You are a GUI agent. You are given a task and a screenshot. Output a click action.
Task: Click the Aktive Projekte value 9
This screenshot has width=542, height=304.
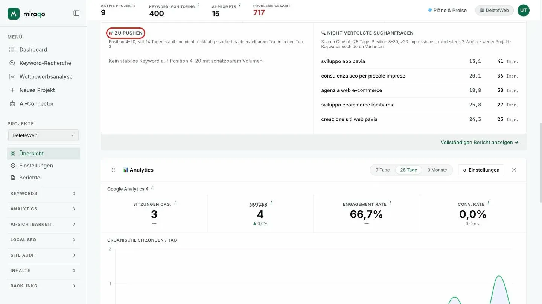click(x=103, y=13)
